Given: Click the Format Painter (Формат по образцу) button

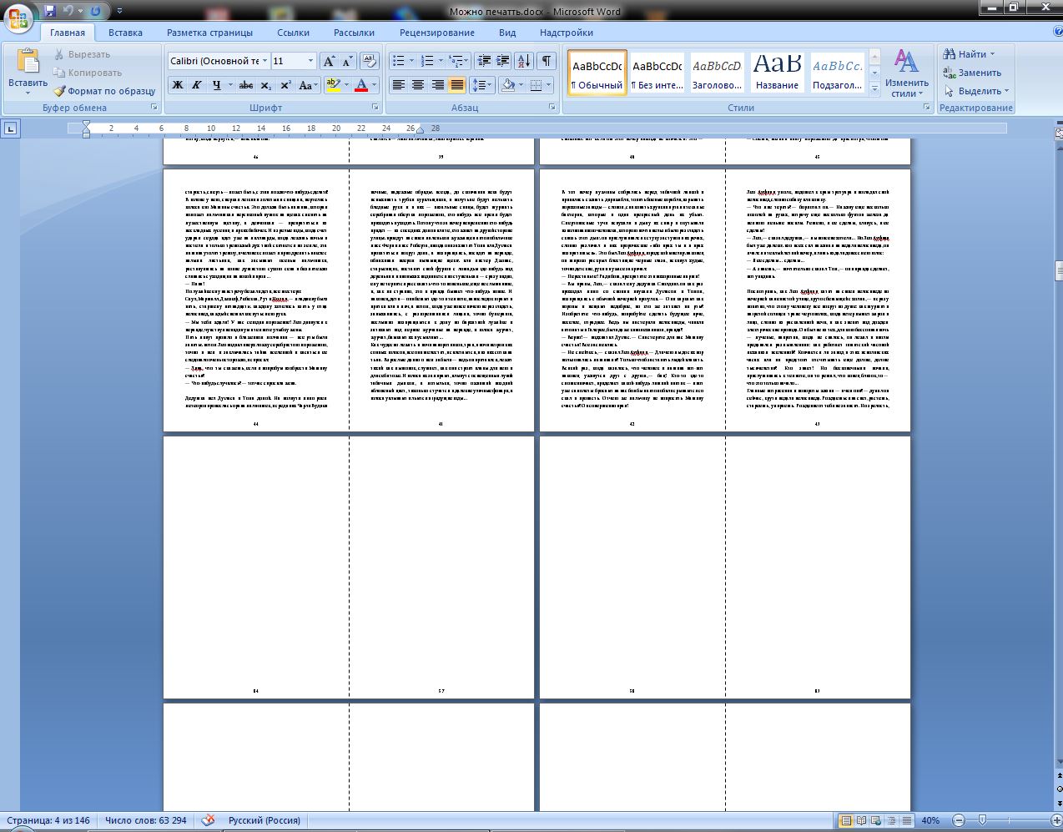Looking at the screenshot, I should (x=104, y=91).
